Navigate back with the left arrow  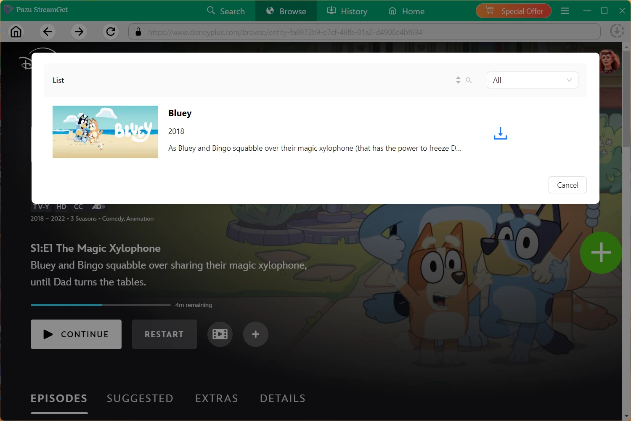pyautogui.click(x=48, y=32)
